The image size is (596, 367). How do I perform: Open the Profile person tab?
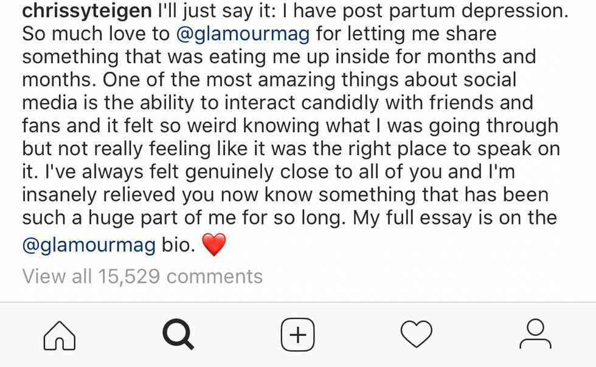pyautogui.click(x=535, y=335)
